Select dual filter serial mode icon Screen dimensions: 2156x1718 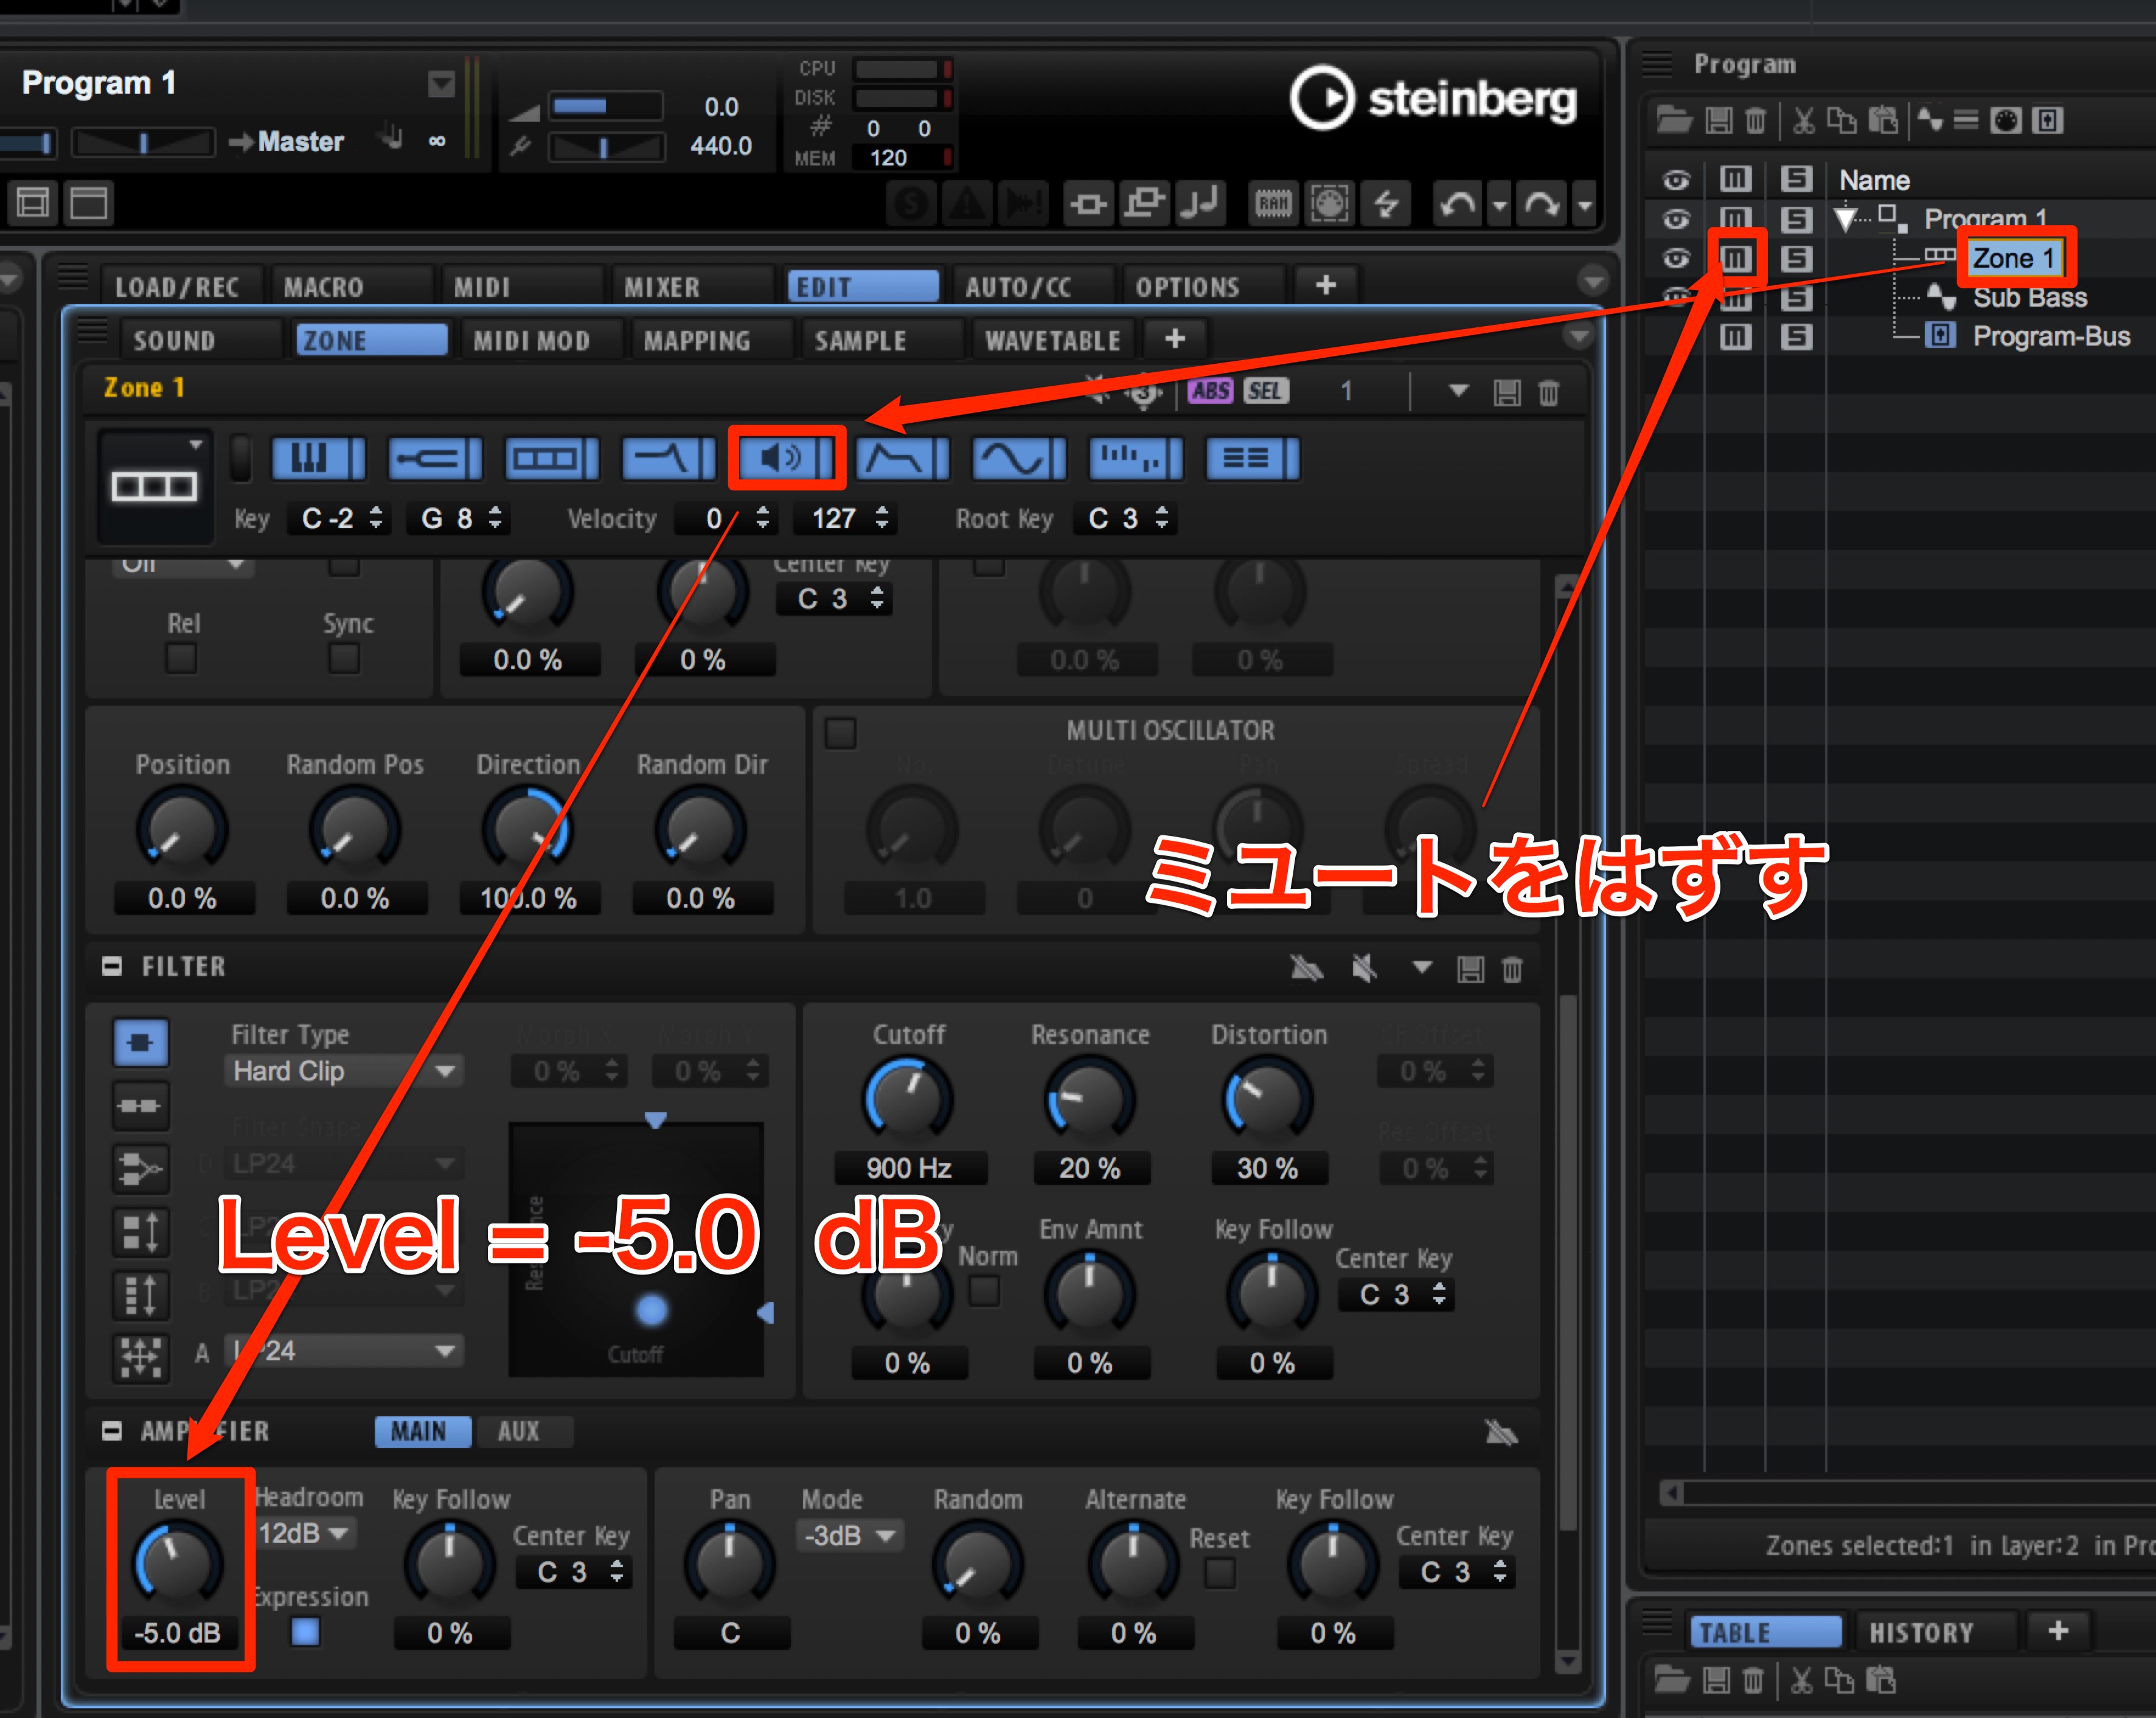pos(140,1106)
